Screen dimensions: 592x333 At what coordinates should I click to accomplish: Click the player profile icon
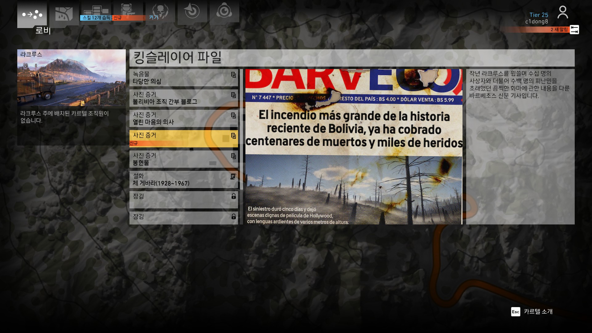562,12
